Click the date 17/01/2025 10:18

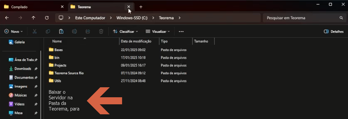pyautogui.click(x=133, y=58)
